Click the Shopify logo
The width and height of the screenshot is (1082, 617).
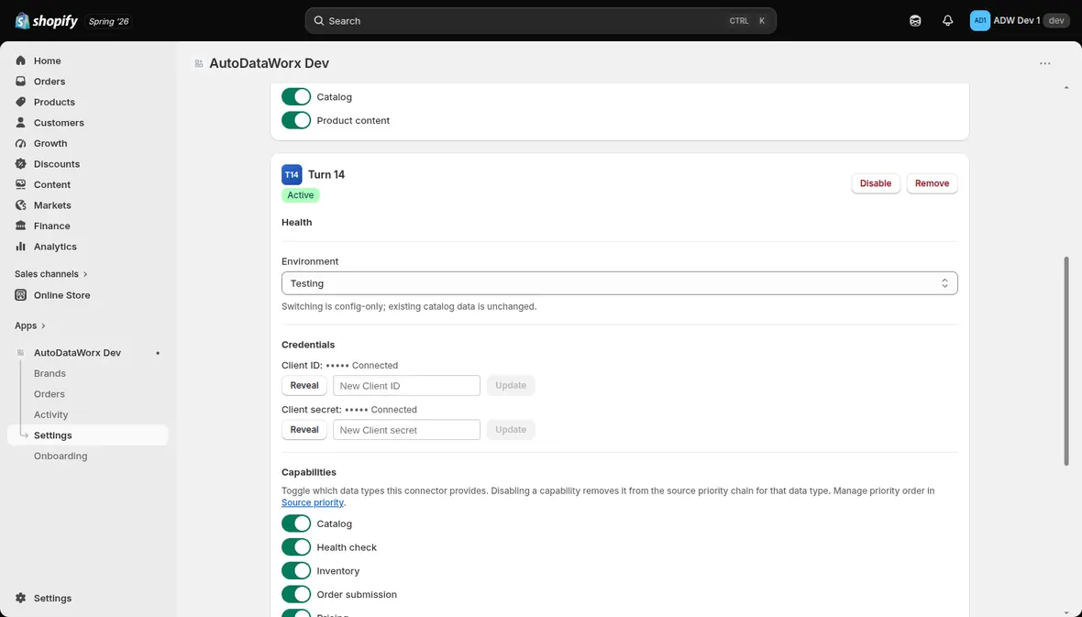click(x=46, y=21)
